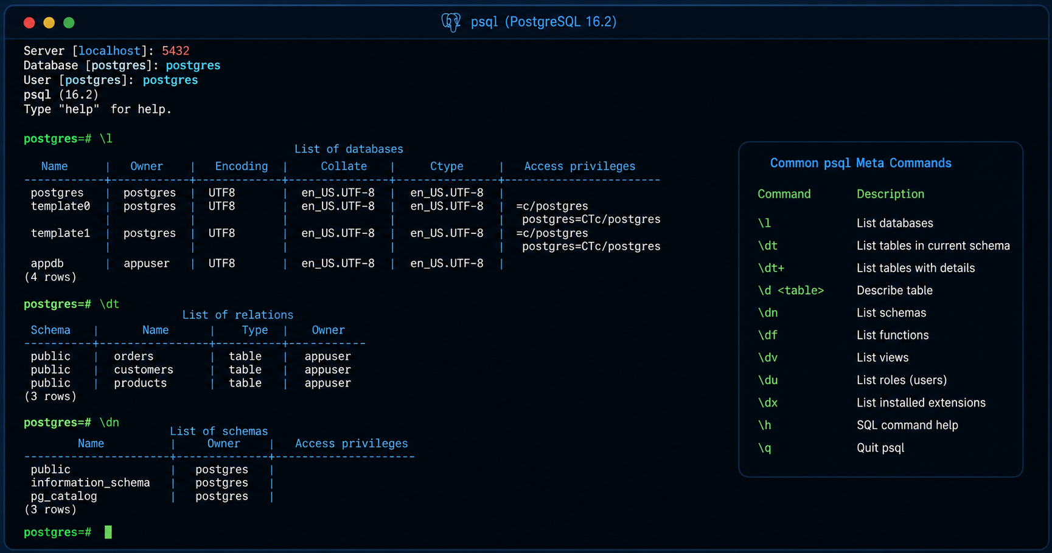
Task: Click '=c/postgres' in the template0 row
Action: point(552,207)
